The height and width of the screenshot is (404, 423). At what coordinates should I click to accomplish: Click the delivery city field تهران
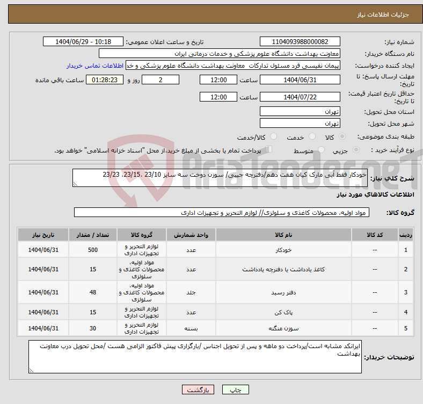tap(300, 123)
